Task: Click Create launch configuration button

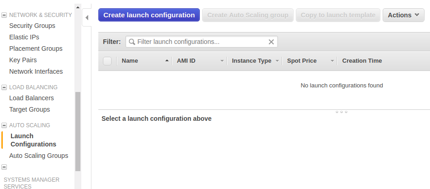Action: [x=149, y=15]
